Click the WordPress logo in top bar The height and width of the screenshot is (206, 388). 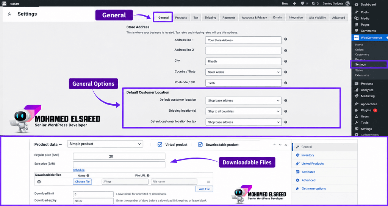pyautogui.click(x=348, y=3)
